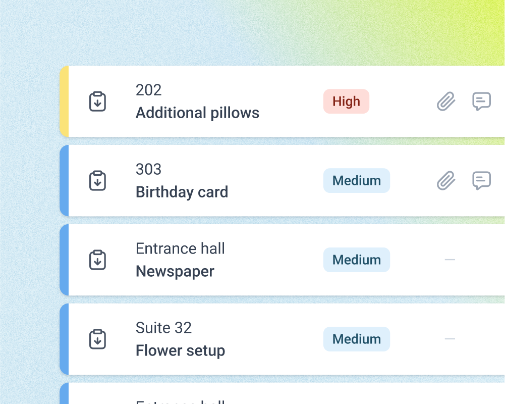Change the Medium priority on the Newspaper task
Screen dimensions: 505x404
[x=357, y=260]
